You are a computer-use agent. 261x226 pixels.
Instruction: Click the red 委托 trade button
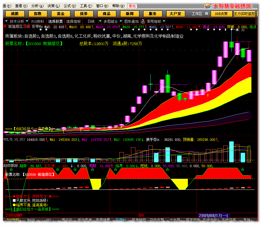pyautogui.click(x=132, y=6)
